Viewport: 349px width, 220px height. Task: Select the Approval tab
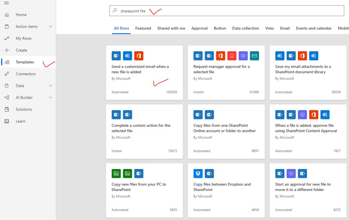point(199,28)
